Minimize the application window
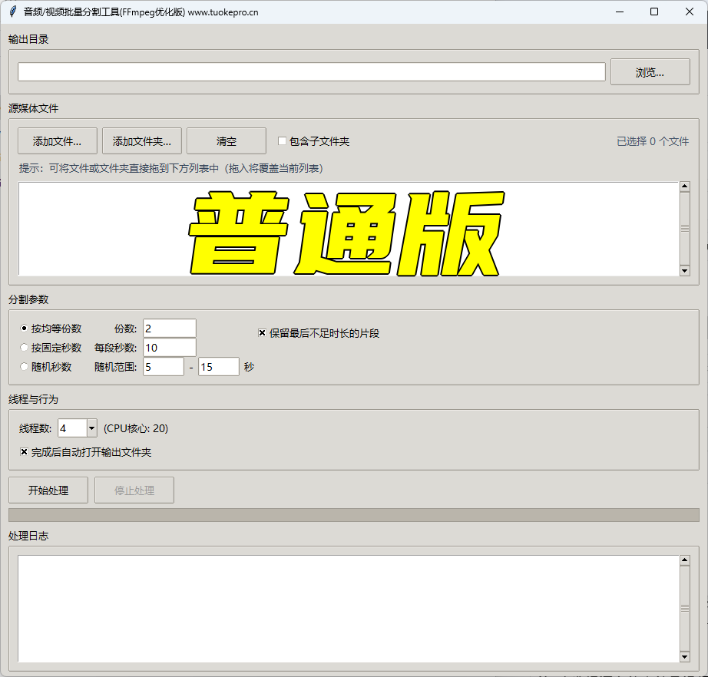 [x=618, y=12]
